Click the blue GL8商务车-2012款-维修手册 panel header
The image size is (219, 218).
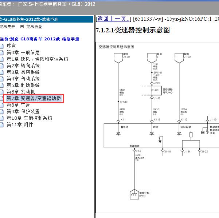click(47, 19)
